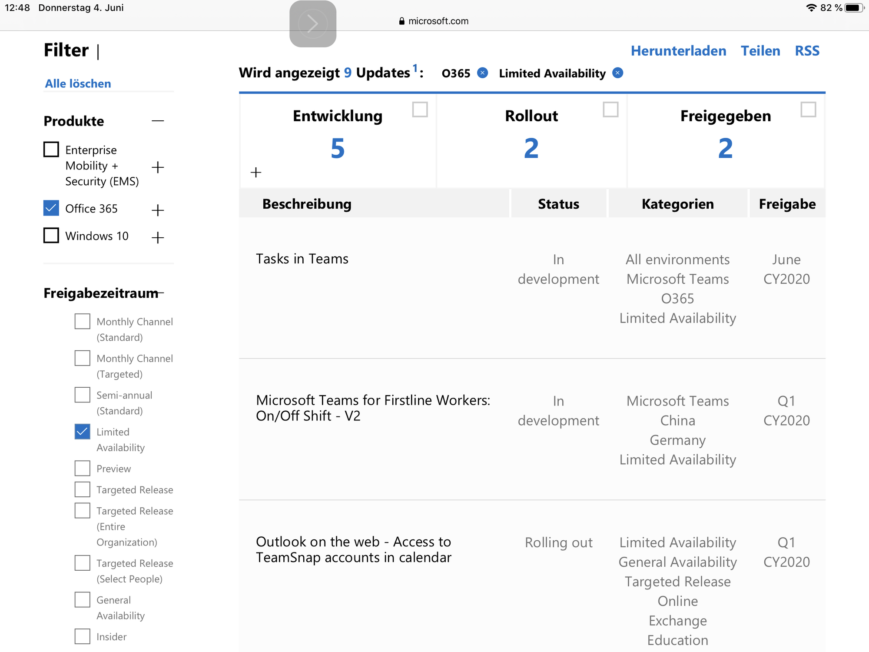Viewport: 869px width, 652px height.
Task: Click Alle löschen to clear filters
Action: 78,83
